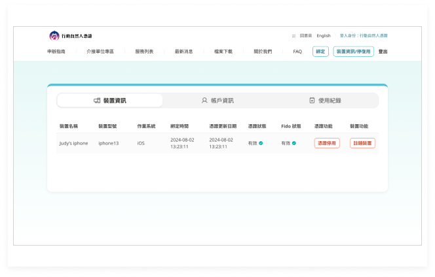Viewport: 435px width, 277px height.
Task: Click the person icon on 帳戶資訊 tab
Action: pos(204,101)
